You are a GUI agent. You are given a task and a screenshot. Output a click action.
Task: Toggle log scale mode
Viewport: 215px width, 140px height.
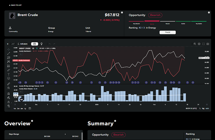203,108
